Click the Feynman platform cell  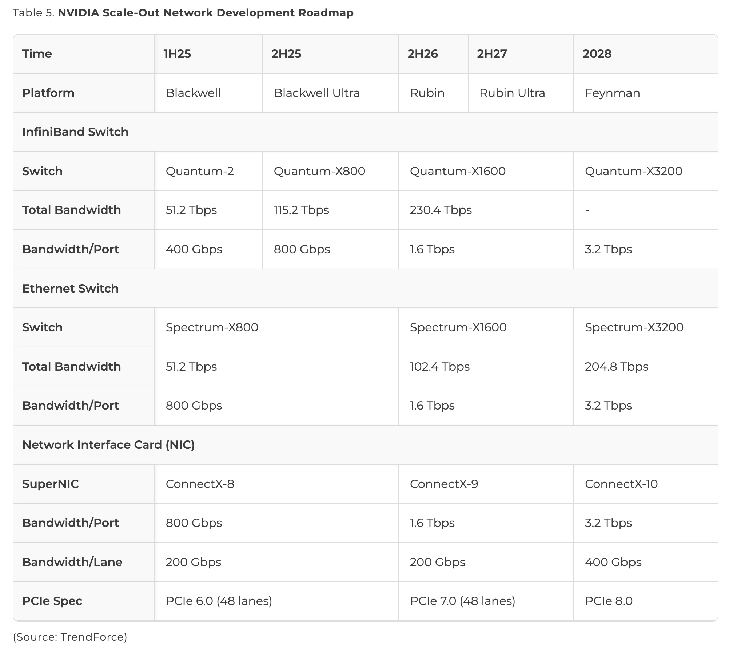[612, 93]
